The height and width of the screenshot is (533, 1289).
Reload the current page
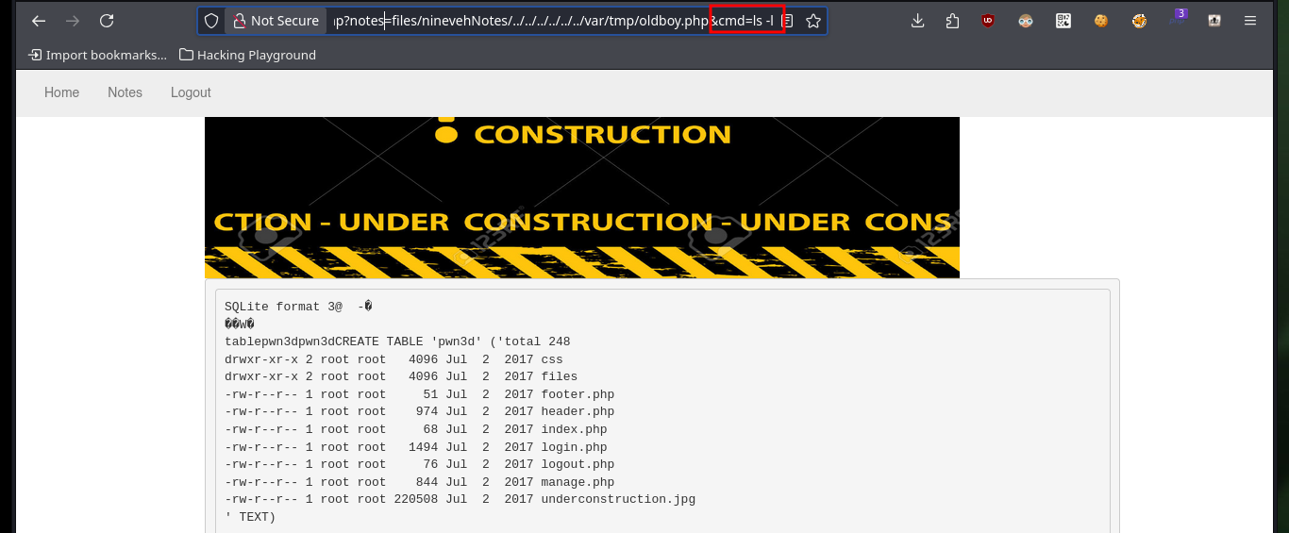[107, 21]
